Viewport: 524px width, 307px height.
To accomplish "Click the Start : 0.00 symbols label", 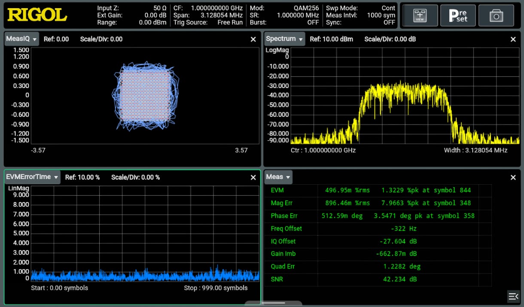I will click(x=59, y=288).
